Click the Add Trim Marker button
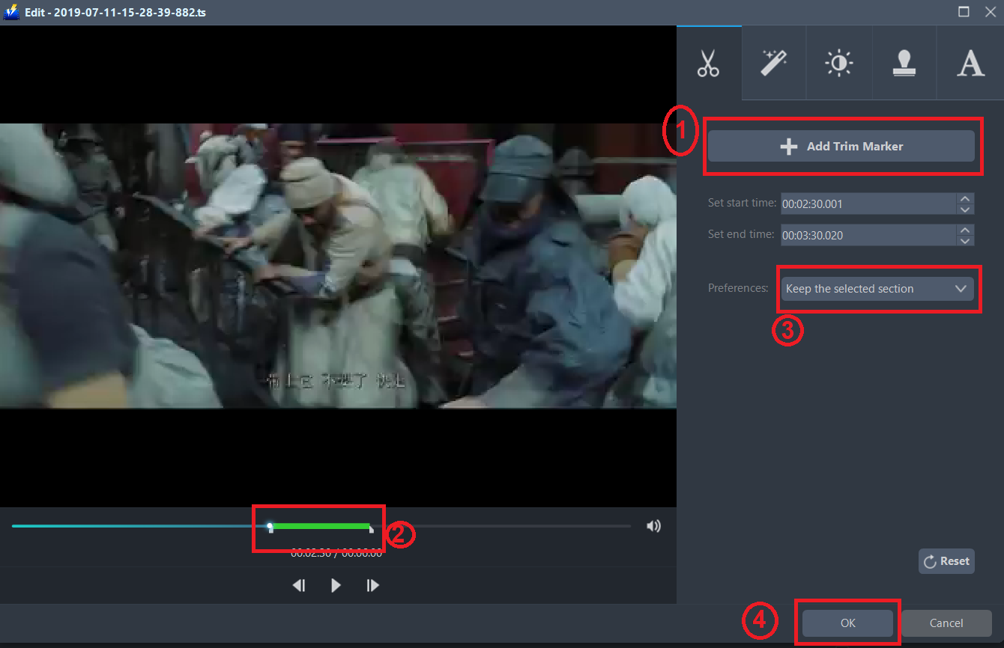The image size is (1004, 648). [841, 147]
